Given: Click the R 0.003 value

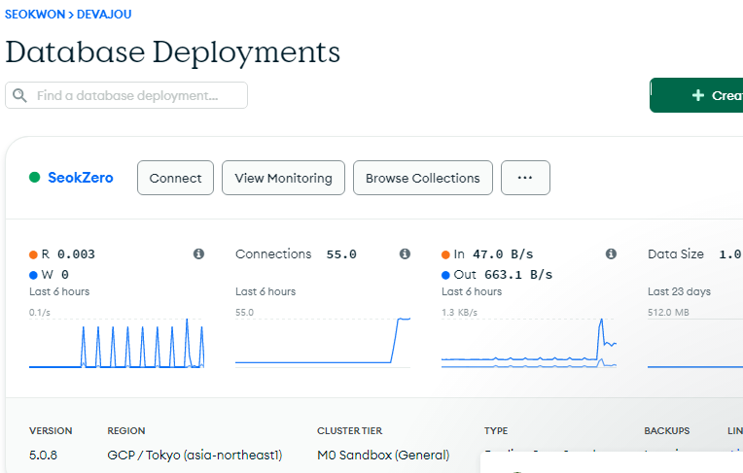Looking at the screenshot, I should click(76, 254).
